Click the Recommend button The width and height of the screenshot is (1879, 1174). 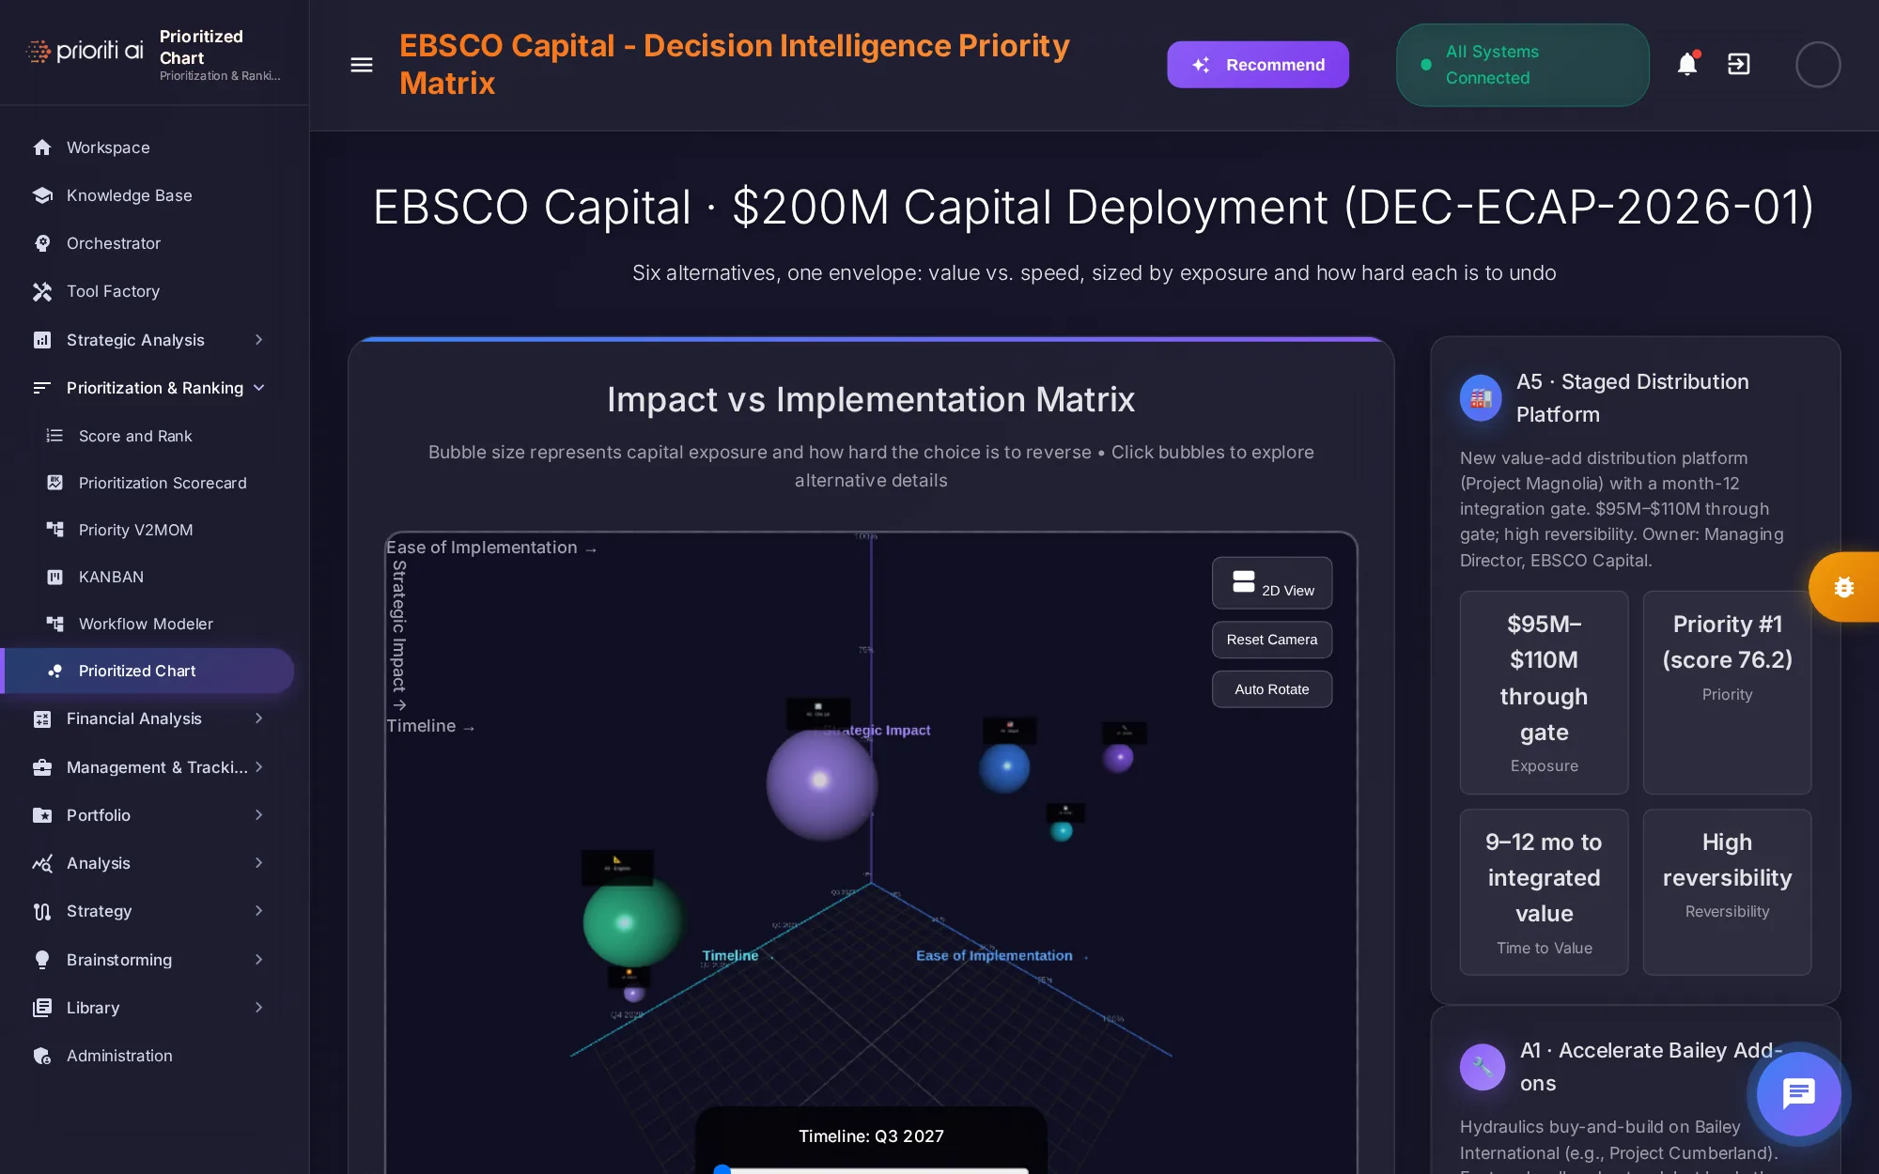point(1258,65)
